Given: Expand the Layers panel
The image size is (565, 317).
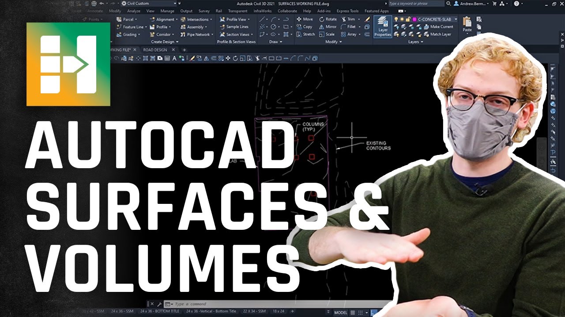Looking at the screenshot, I should point(415,42).
